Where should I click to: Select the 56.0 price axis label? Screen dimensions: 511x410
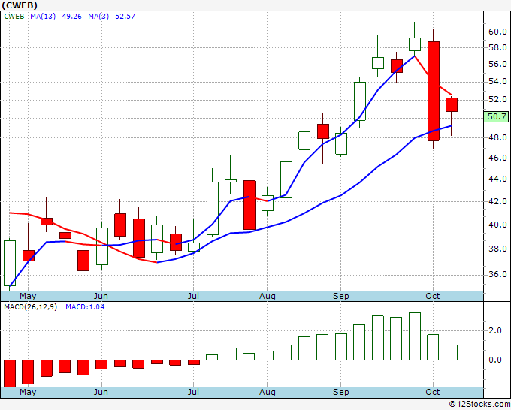coord(497,64)
